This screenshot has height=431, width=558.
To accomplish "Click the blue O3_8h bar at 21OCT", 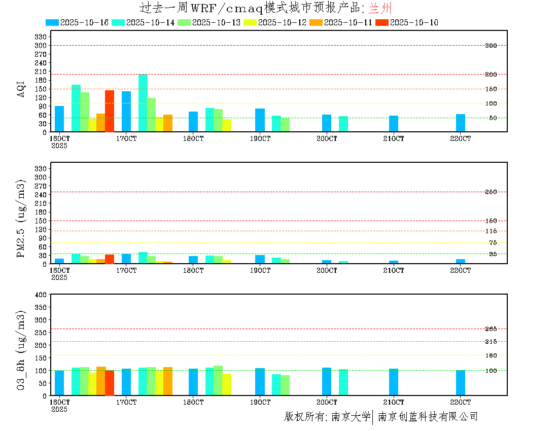I will point(394,382).
